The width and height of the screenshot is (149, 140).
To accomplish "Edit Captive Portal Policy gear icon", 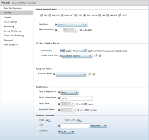I will click(x=100, y=56).
